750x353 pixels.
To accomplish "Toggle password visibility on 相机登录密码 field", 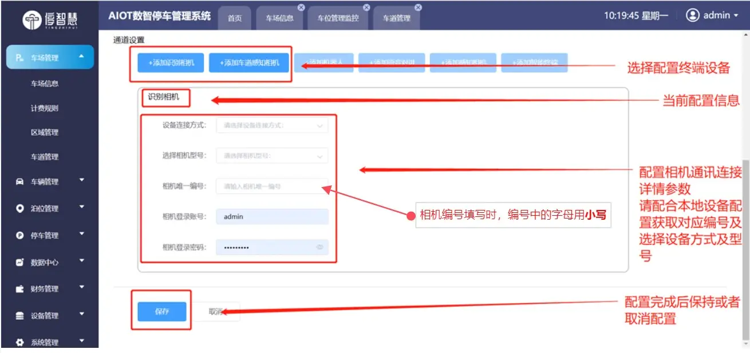I will (321, 247).
